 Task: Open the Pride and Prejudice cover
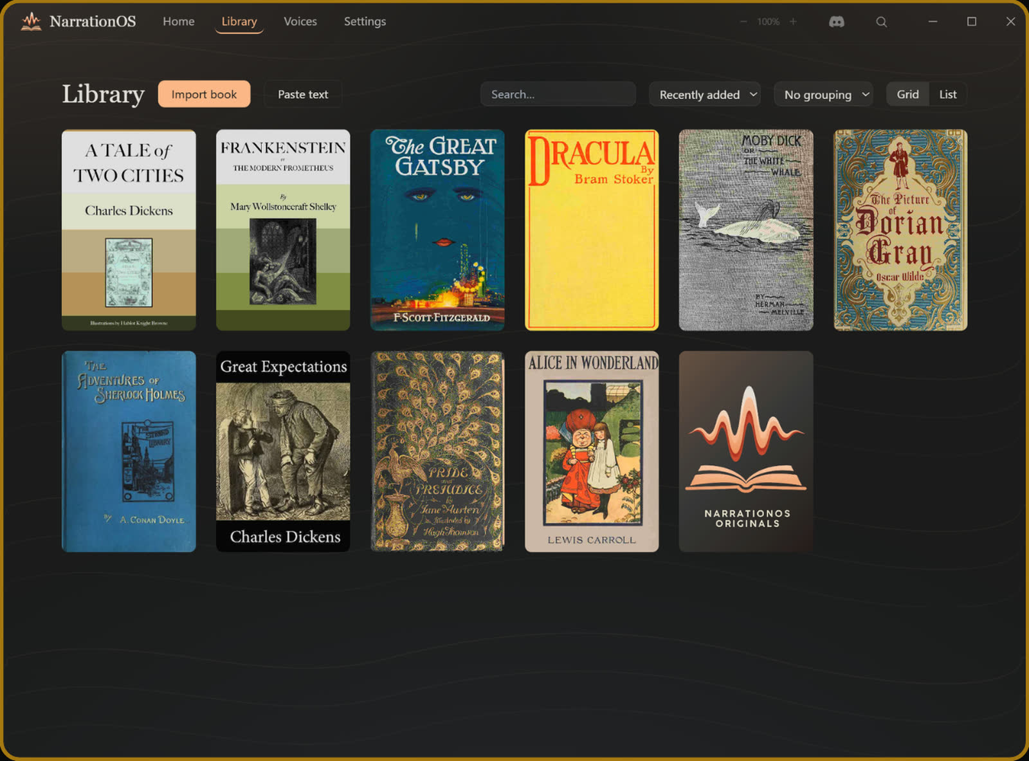click(437, 452)
